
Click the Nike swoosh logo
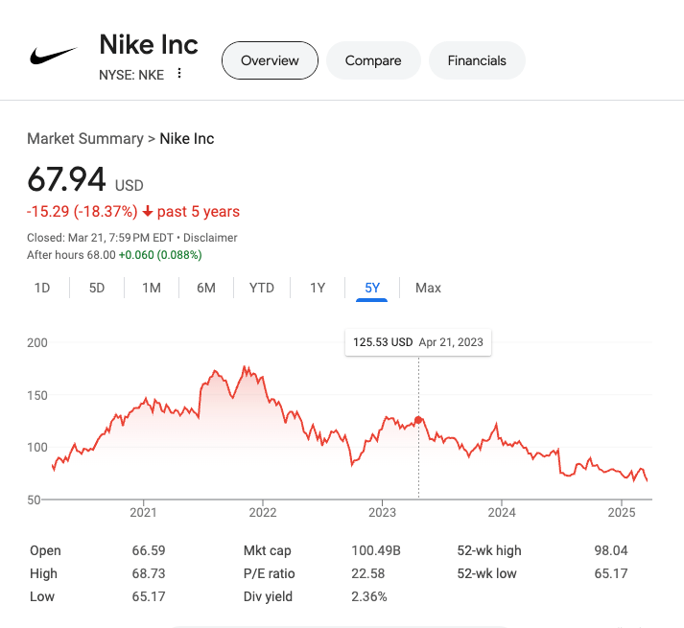[x=54, y=56]
